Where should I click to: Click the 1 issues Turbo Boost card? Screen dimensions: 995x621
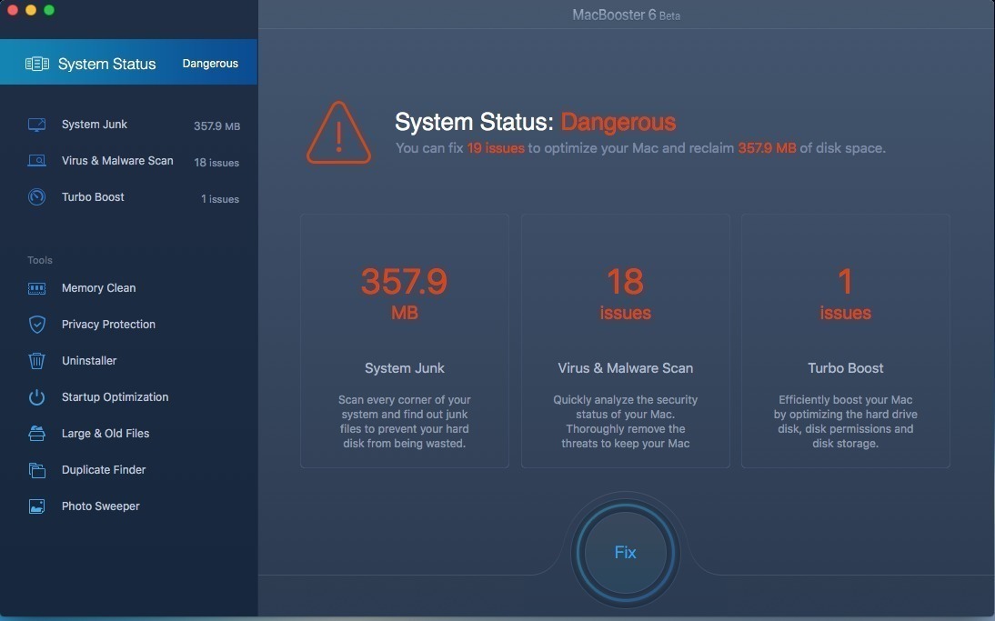[845, 341]
